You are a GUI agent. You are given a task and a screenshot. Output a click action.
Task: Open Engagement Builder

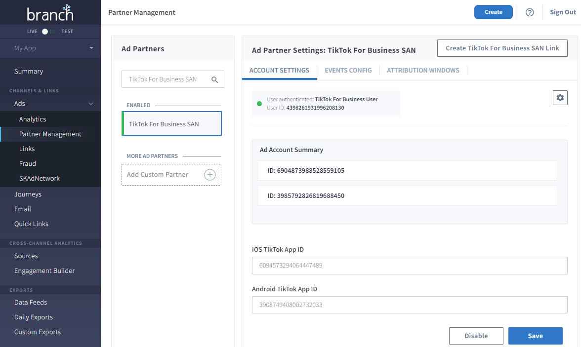(44, 270)
